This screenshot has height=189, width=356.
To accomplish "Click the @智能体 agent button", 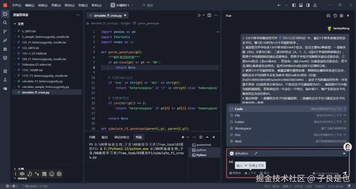I will [235, 173].
